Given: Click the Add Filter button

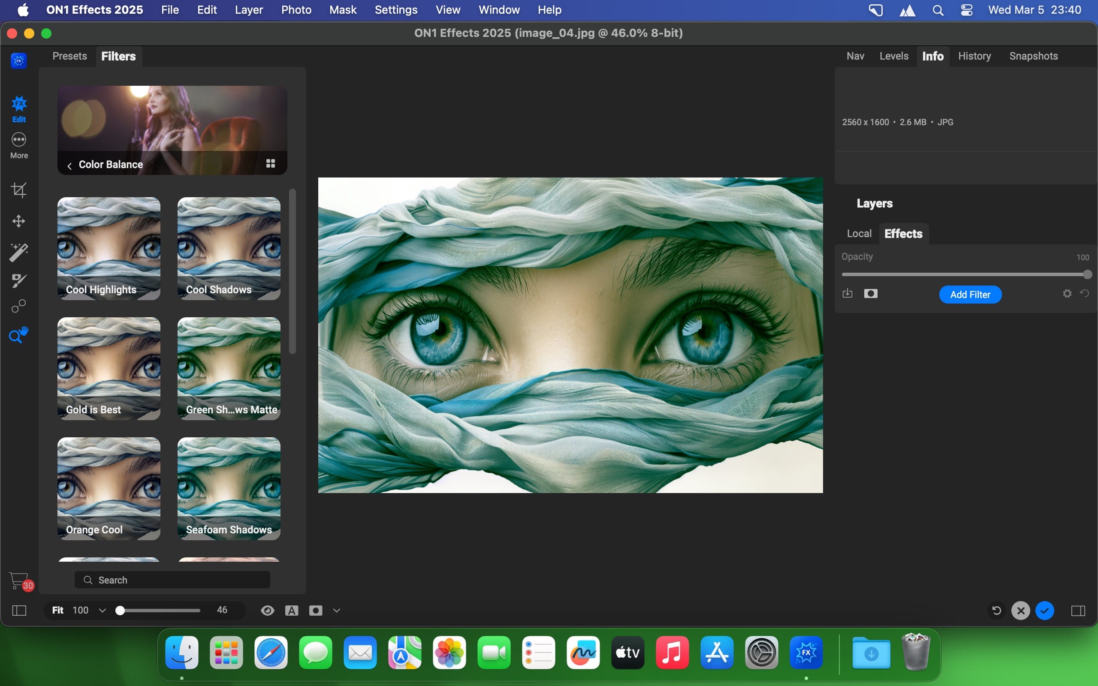Looking at the screenshot, I should point(970,295).
